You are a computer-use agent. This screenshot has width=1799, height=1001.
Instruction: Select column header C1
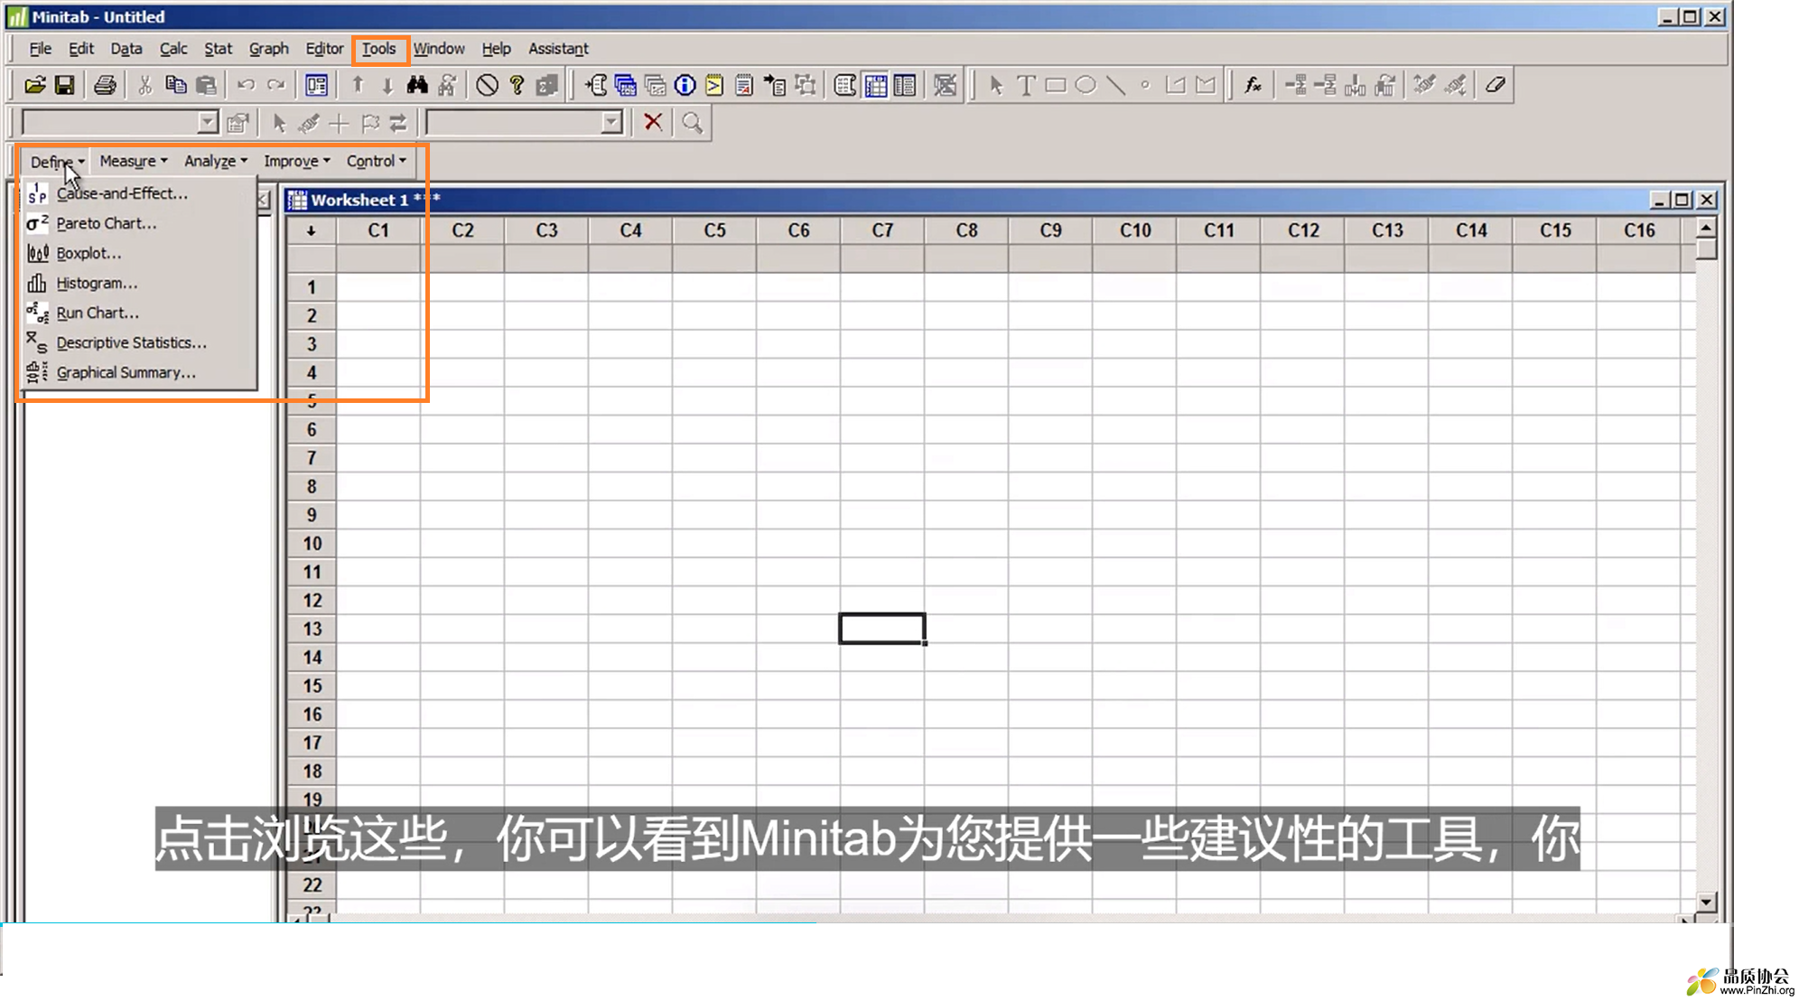click(378, 230)
